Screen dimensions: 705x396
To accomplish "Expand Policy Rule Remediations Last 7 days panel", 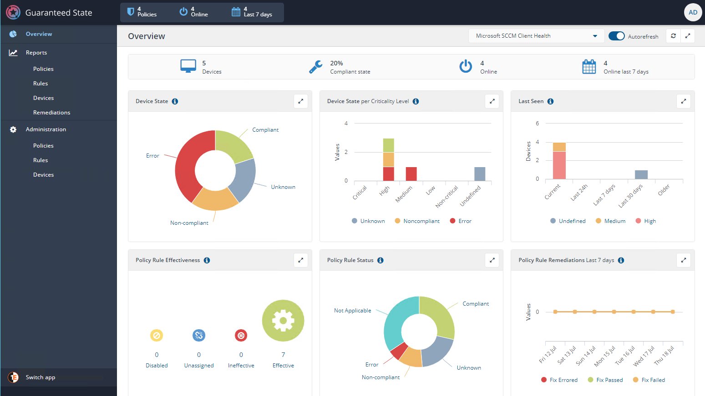I will pos(684,260).
